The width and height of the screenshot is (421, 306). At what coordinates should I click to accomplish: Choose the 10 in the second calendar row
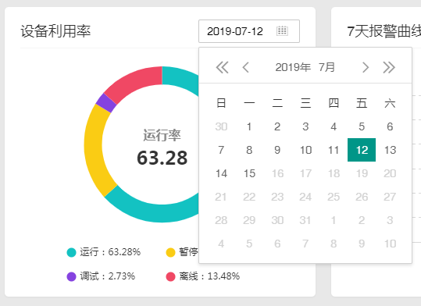pos(305,150)
